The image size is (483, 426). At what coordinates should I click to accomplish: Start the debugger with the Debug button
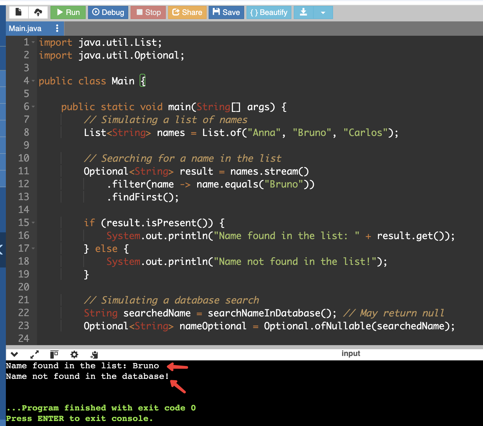pyautogui.click(x=108, y=12)
